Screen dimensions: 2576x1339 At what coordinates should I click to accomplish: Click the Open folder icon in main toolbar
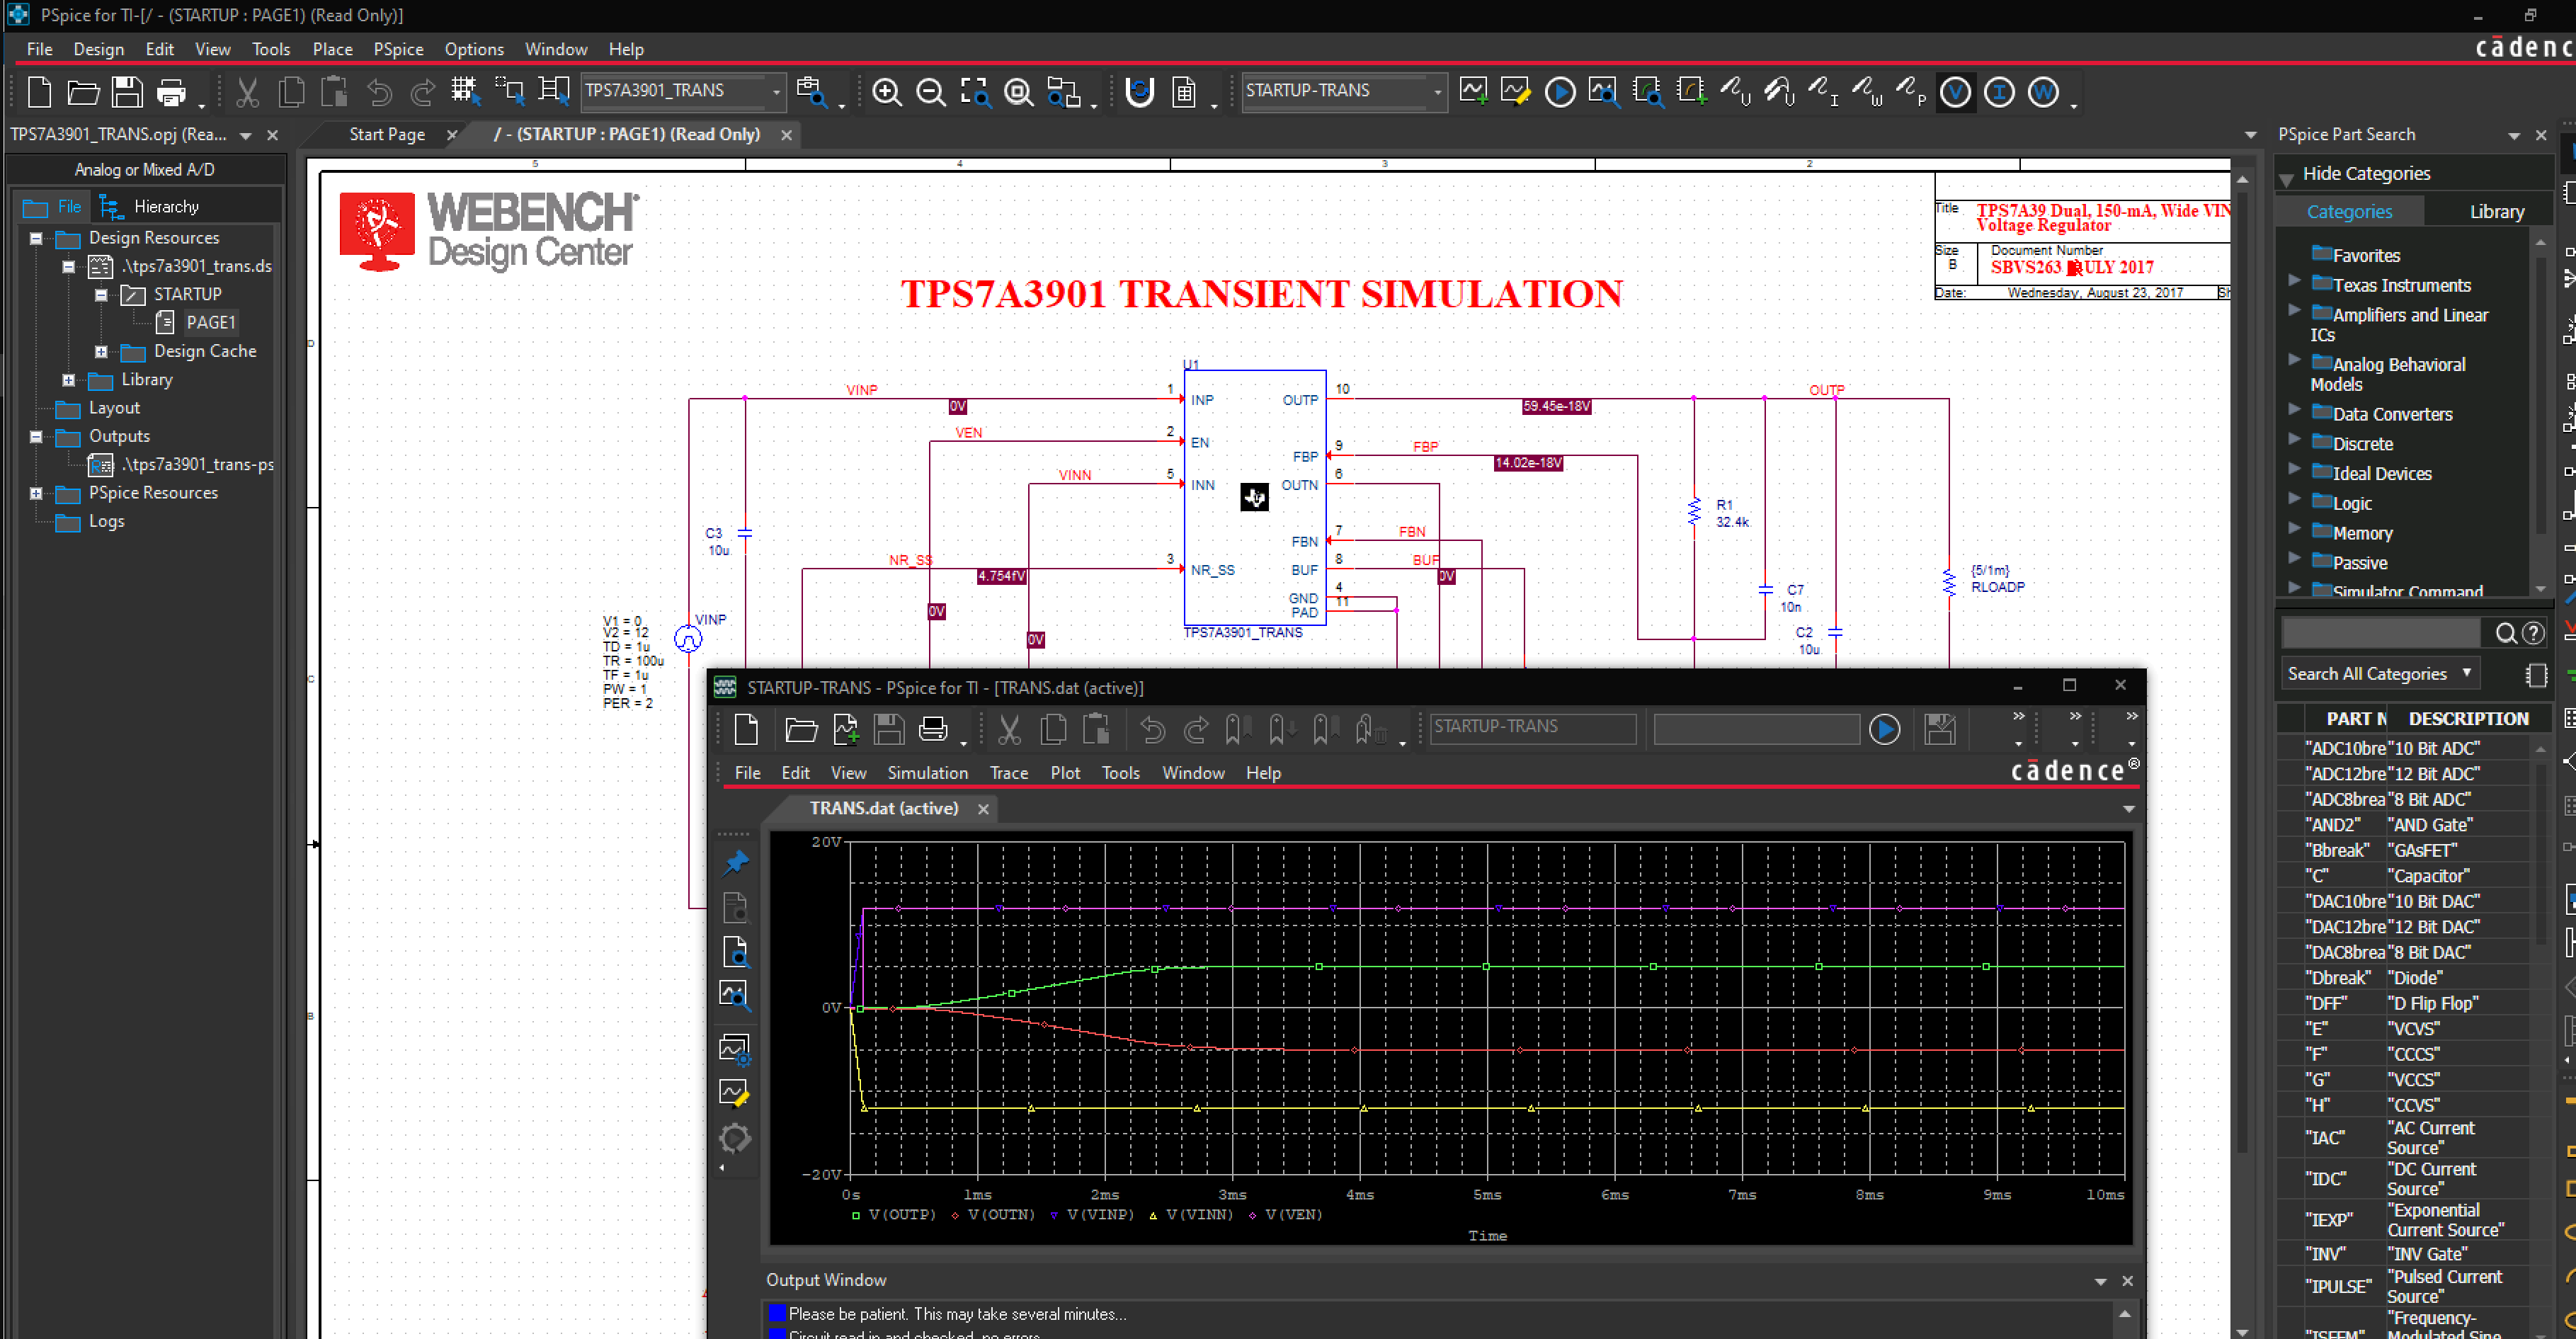[x=83, y=92]
